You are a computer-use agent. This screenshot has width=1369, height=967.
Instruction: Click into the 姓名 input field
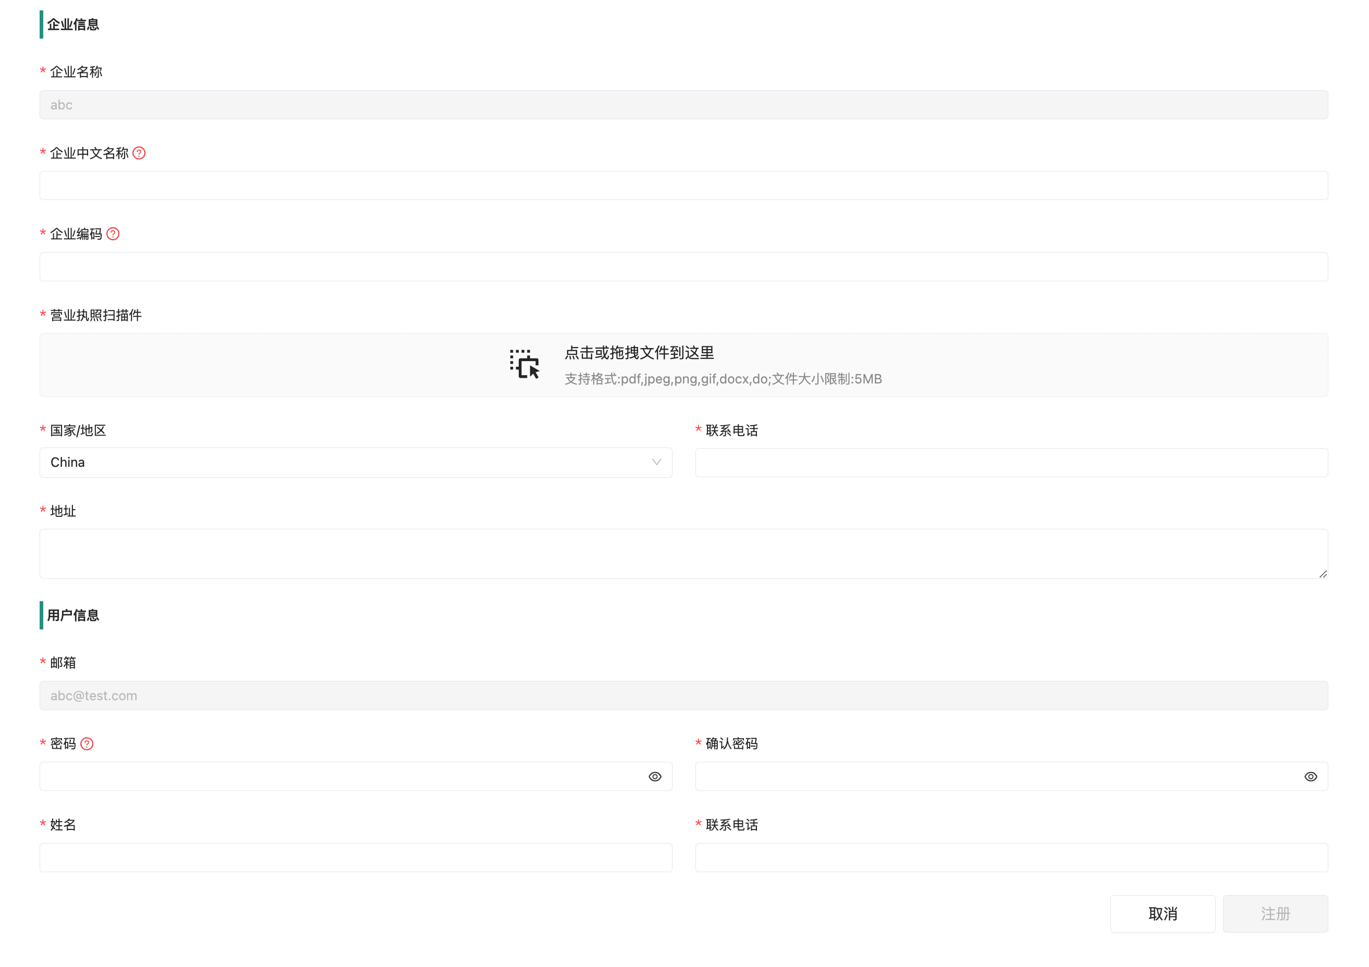pos(356,858)
